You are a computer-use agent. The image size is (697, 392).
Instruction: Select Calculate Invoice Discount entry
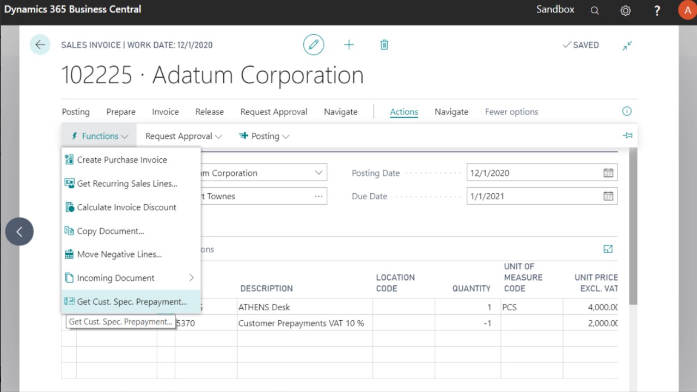131,207
